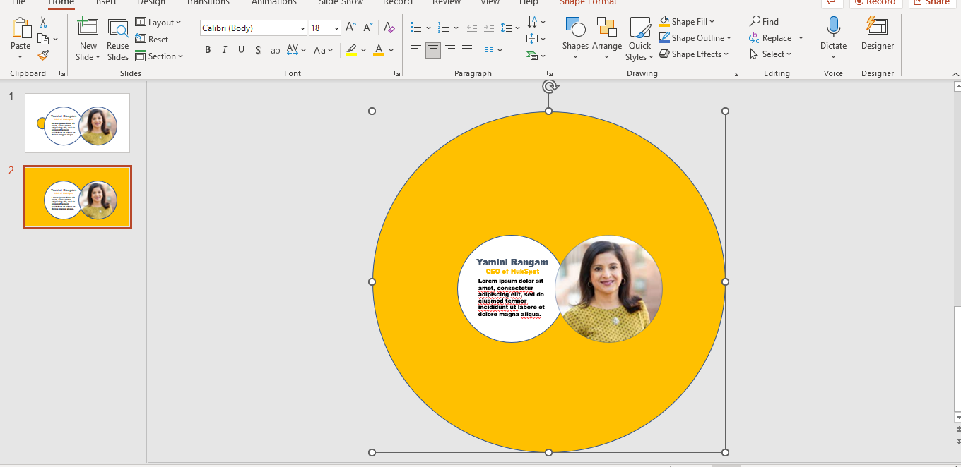Apply the font color swatch
The image size is (961, 467).
pyautogui.click(x=379, y=50)
